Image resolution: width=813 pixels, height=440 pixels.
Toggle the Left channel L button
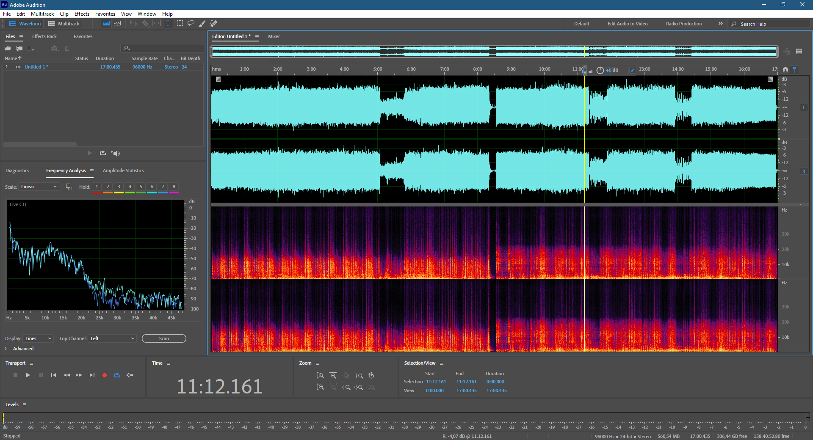click(x=803, y=108)
